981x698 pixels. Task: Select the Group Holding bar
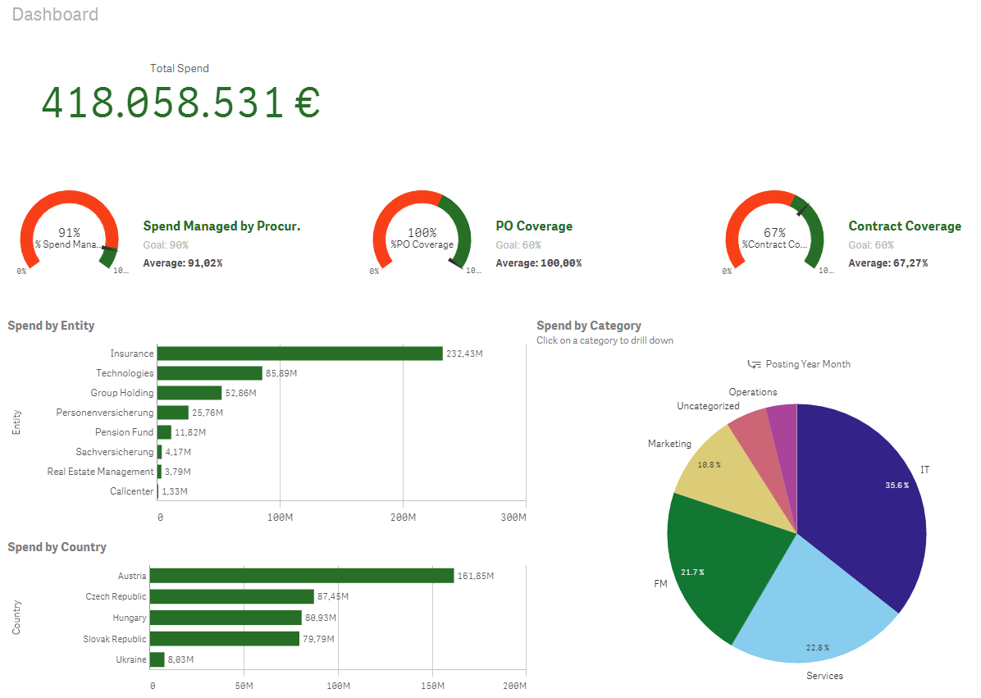click(x=189, y=393)
